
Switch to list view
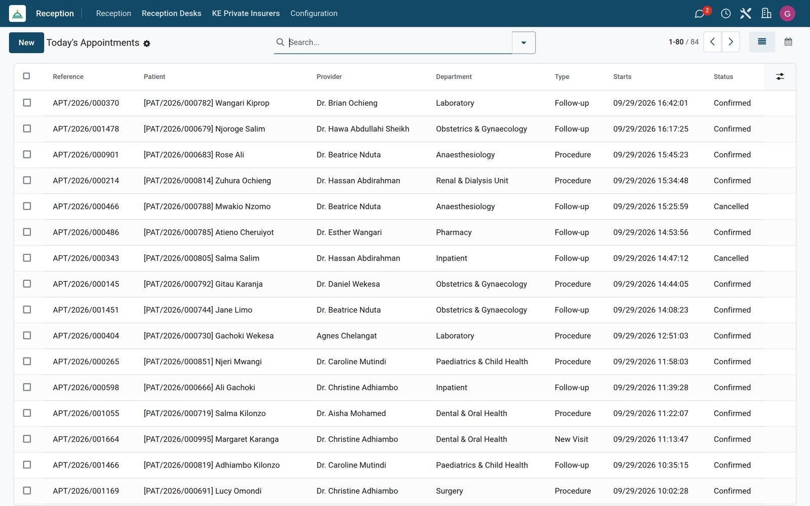coord(762,41)
